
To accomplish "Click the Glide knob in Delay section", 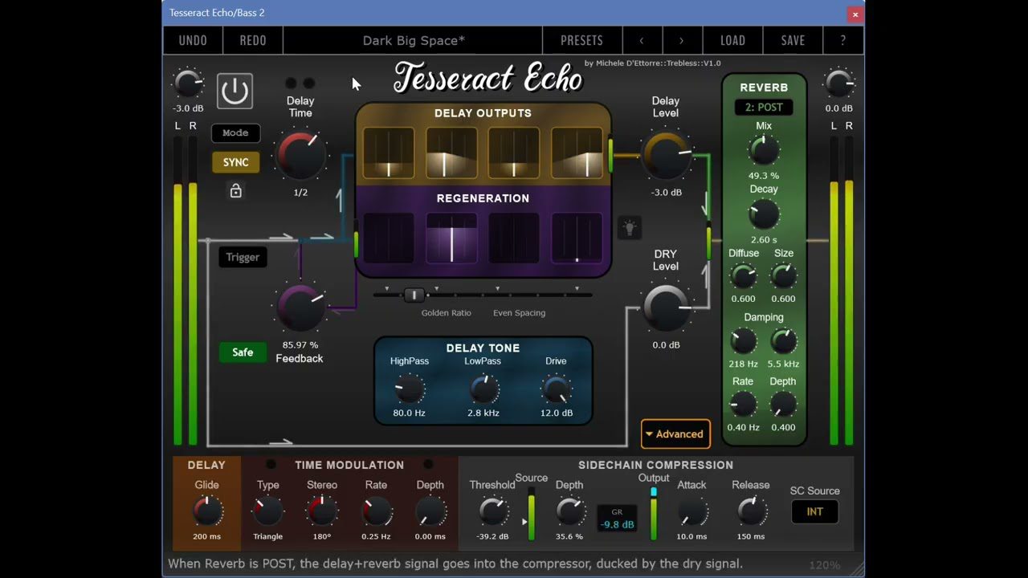I will pos(206,511).
